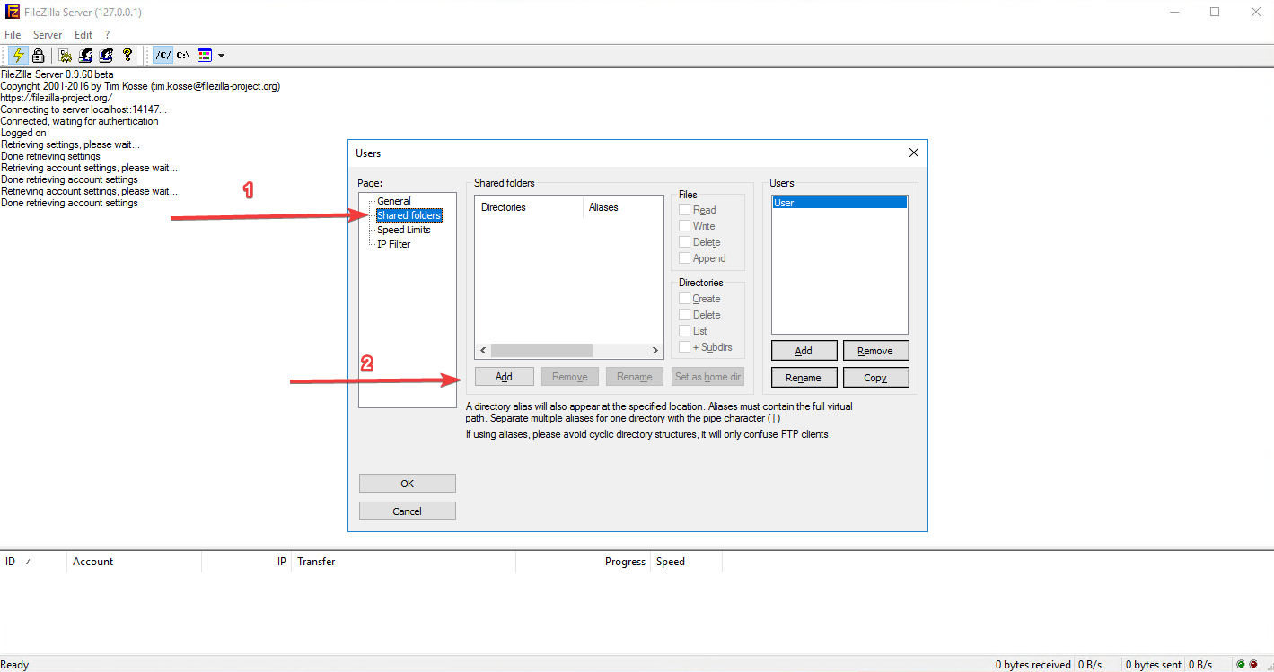Select the Shared folders page
The image size is (1274, 672).
pyautogui.click(x=409, y=215)
